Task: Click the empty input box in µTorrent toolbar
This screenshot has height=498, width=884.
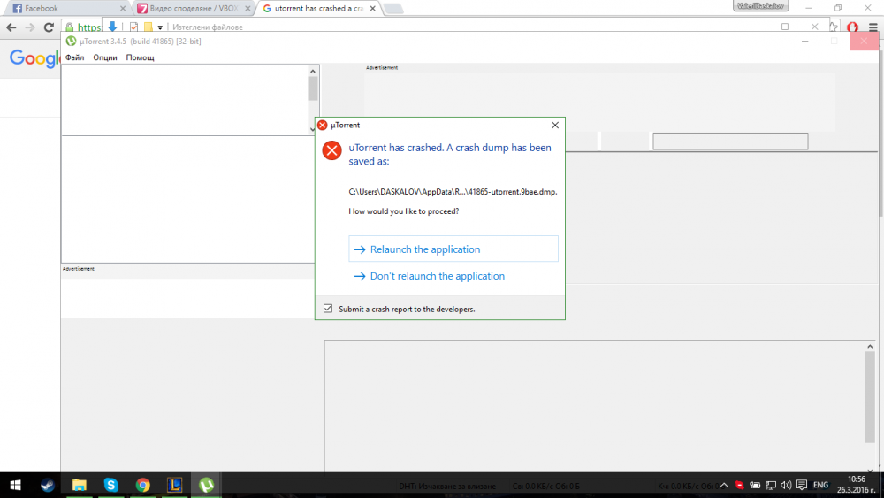Action: [730, 141]
